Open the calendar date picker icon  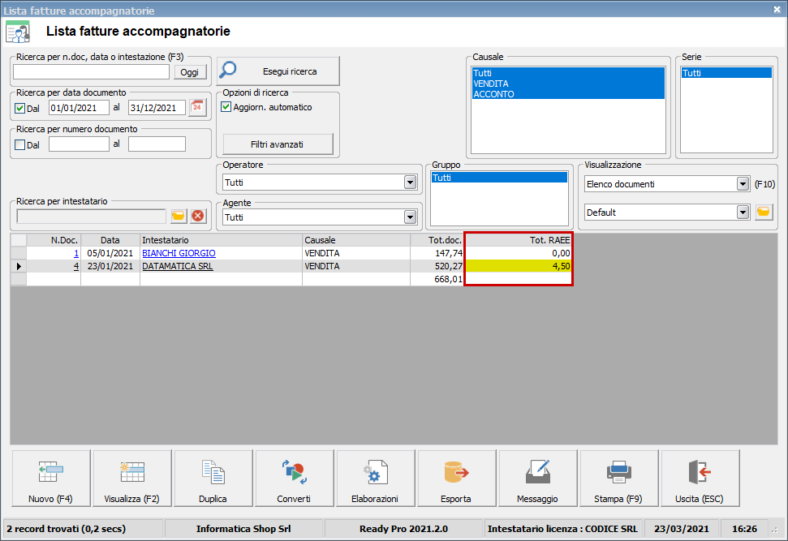coord(197,108)
